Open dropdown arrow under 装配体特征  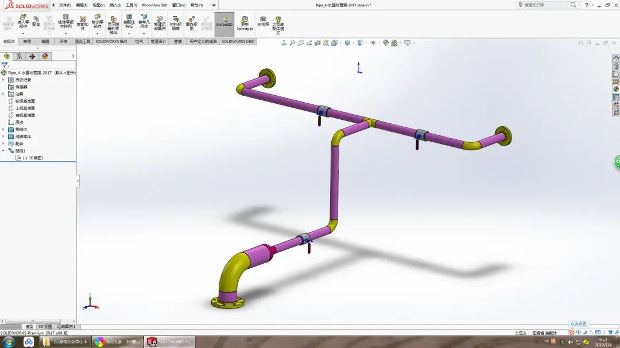(129, 34)
